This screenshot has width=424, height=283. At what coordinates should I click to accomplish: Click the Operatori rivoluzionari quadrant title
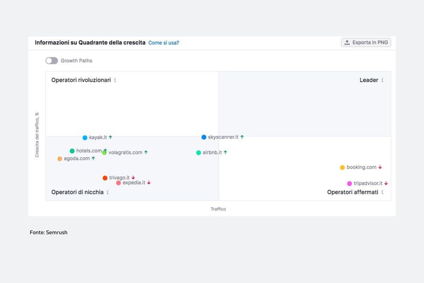tap(81, 80)
